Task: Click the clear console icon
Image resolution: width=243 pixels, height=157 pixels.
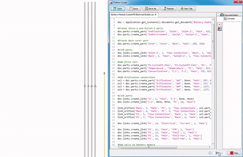Action: (x=220, y=29)
